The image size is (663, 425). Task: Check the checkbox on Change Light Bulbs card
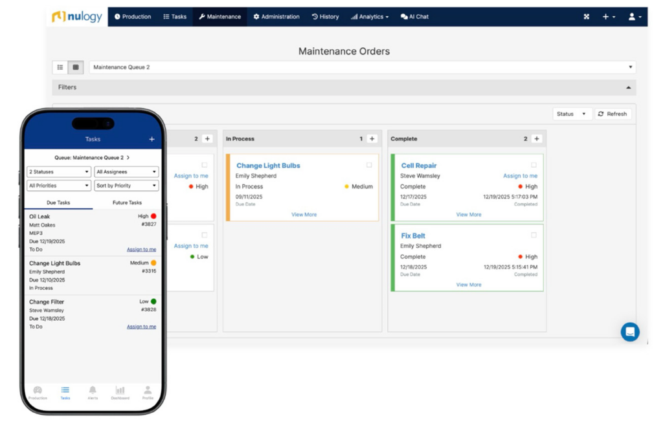pos(369,165)
